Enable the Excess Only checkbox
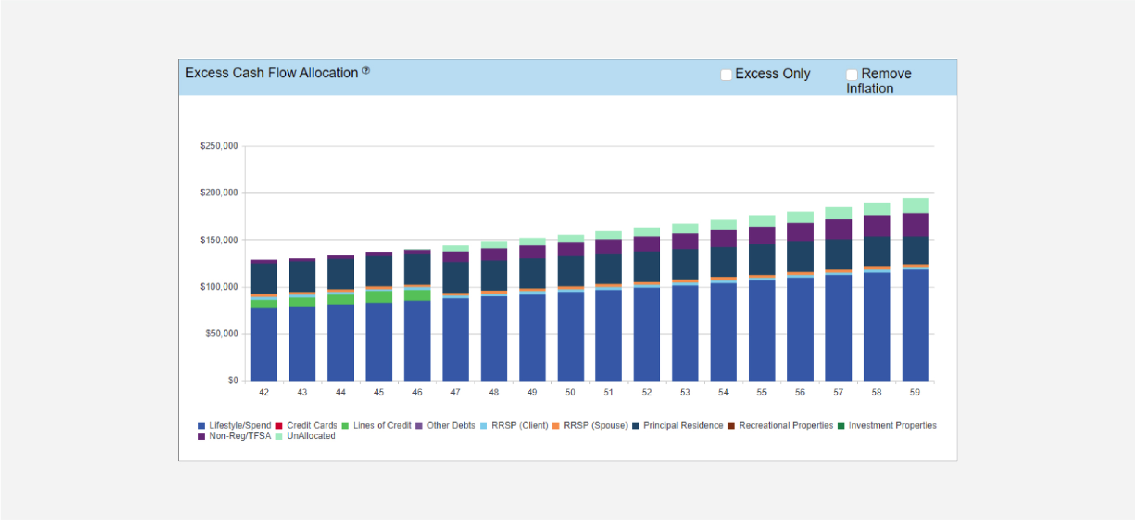 pyautogui.click(x=726, y=75)
